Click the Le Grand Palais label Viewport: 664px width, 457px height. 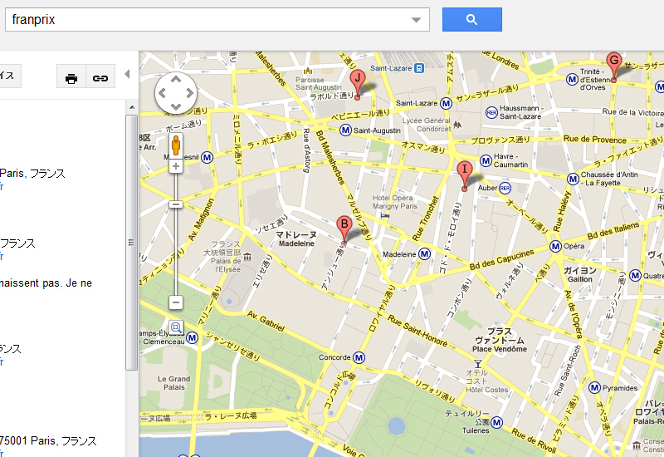tap(174, 383)
